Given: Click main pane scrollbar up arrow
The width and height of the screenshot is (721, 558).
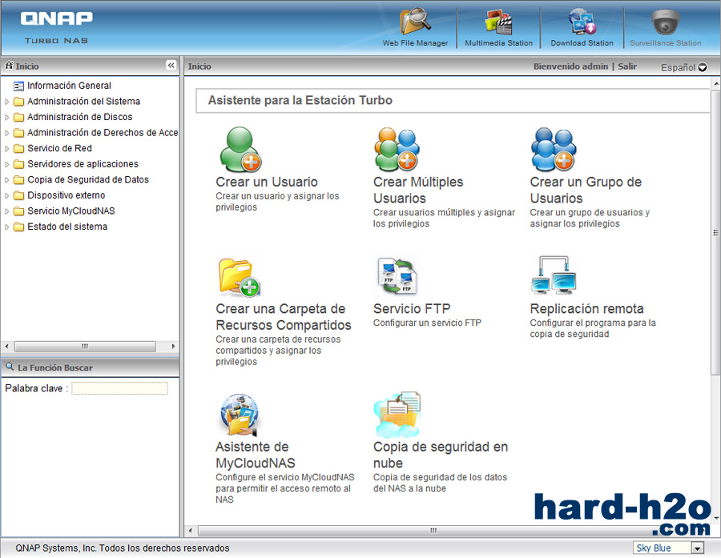Looking at the screenshot, I should pos(716,84).
